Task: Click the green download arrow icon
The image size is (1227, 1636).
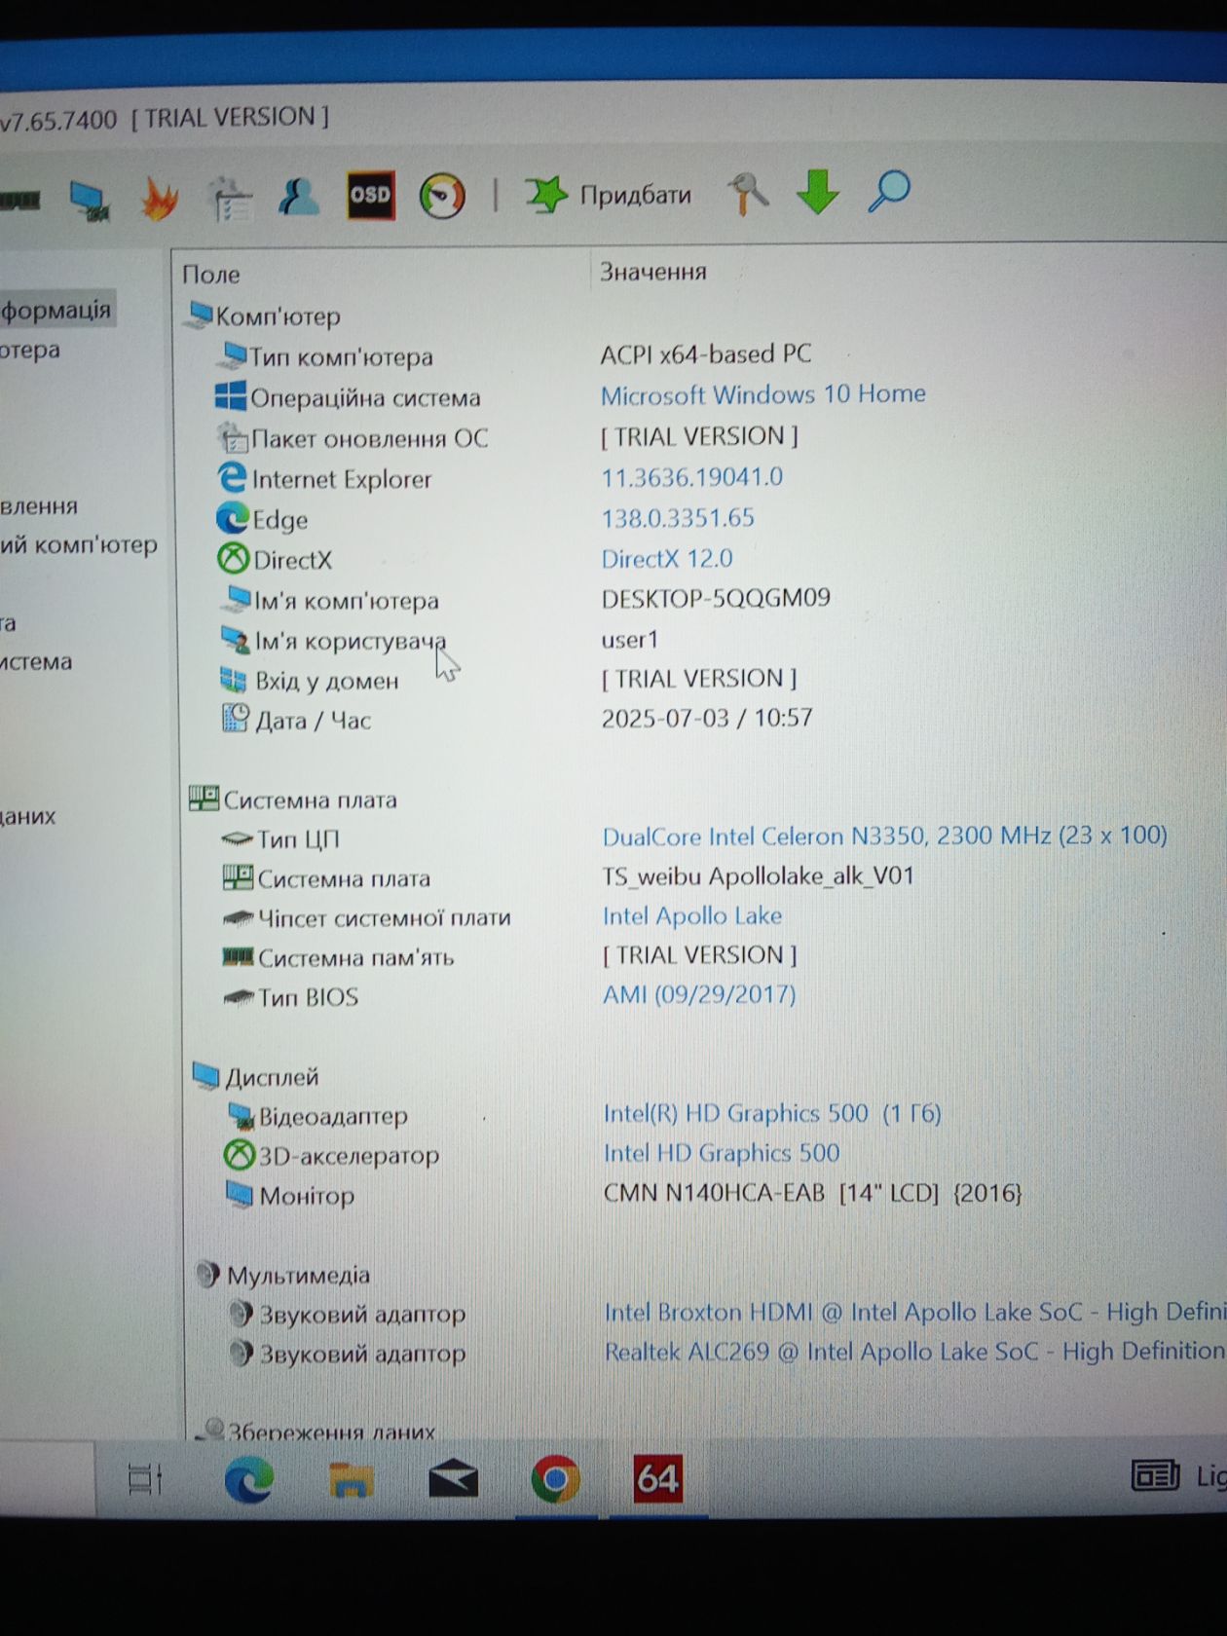Action: pyautogui.click(x=817, y=191)
